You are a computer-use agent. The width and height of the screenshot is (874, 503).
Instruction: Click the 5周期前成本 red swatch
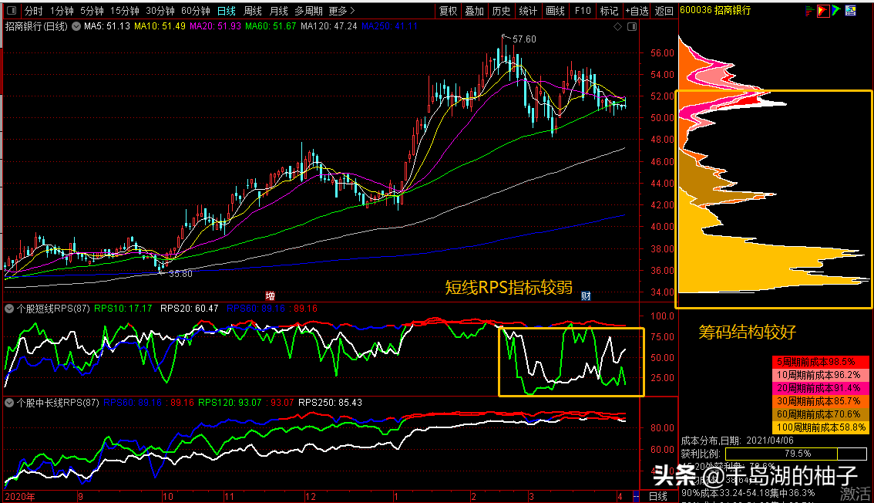coord(820,362)
